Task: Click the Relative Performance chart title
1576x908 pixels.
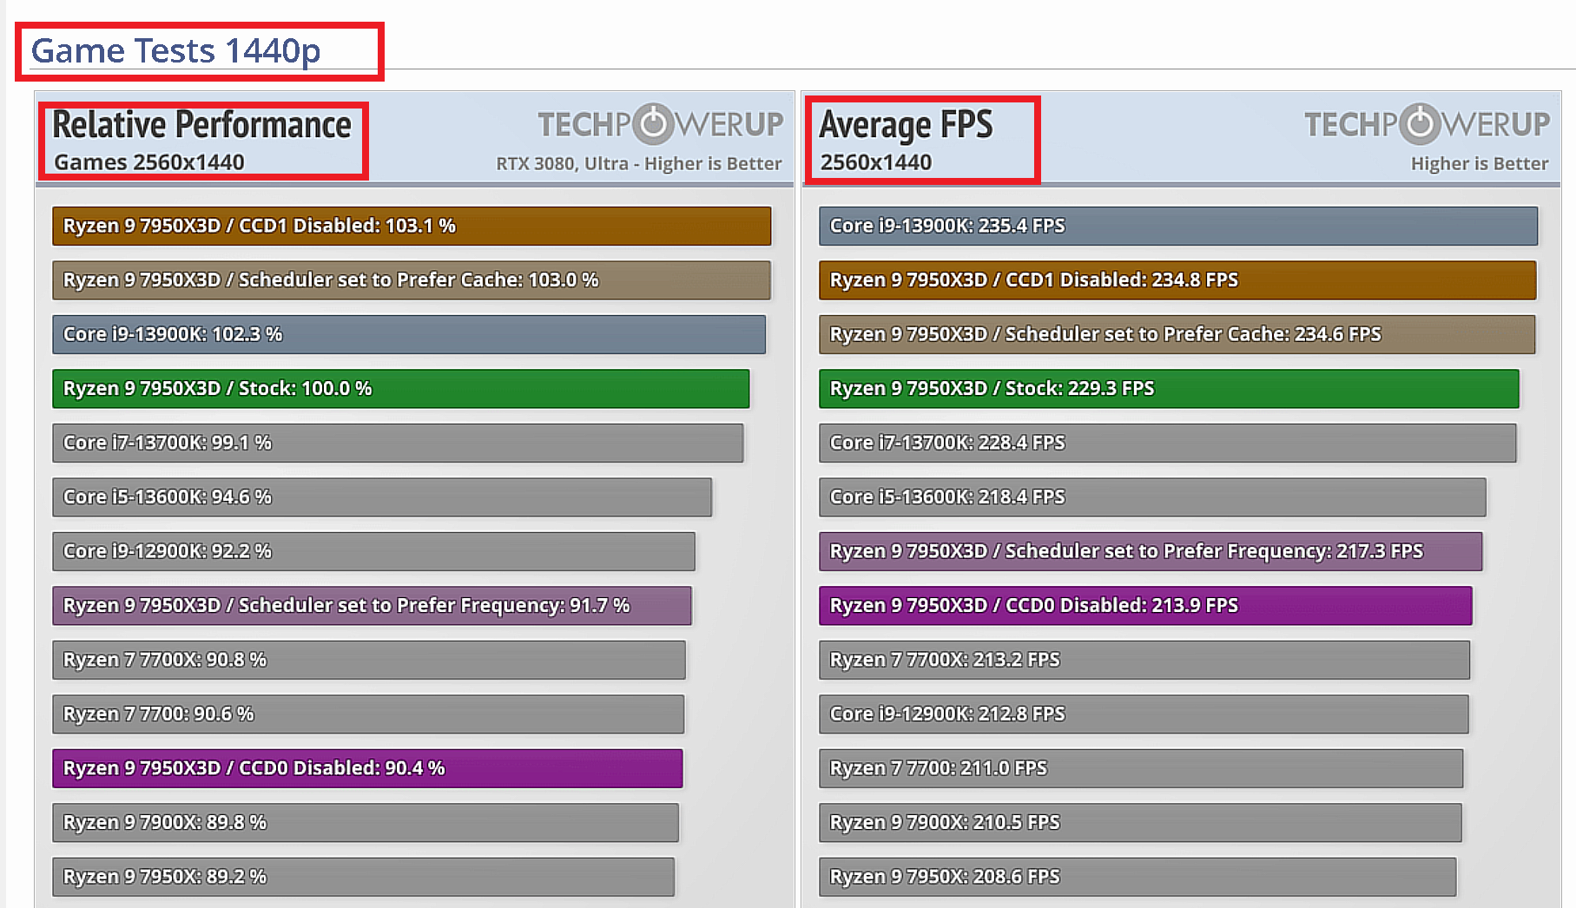Action: click(201, 125)
